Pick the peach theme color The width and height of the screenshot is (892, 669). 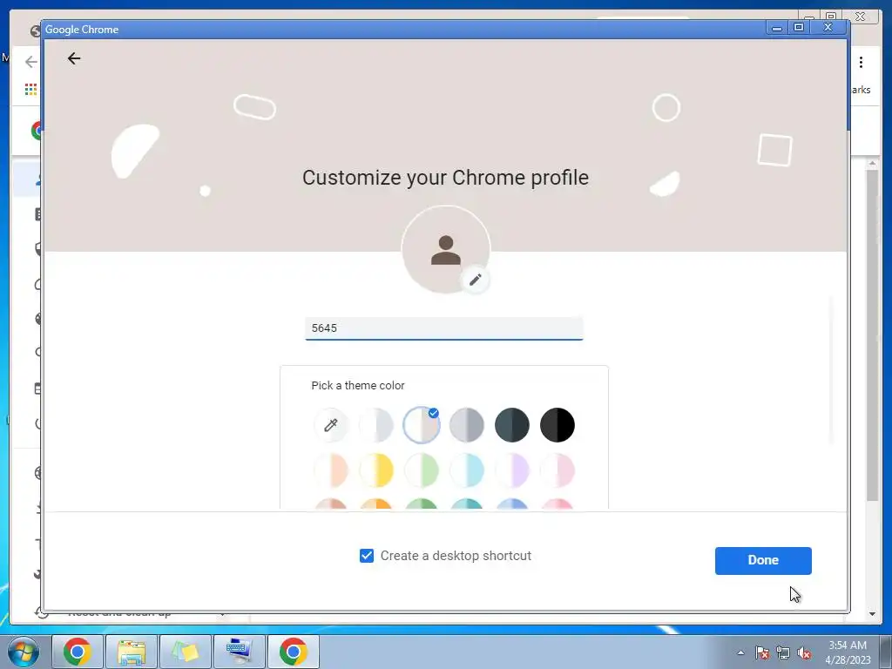point(330,470)
